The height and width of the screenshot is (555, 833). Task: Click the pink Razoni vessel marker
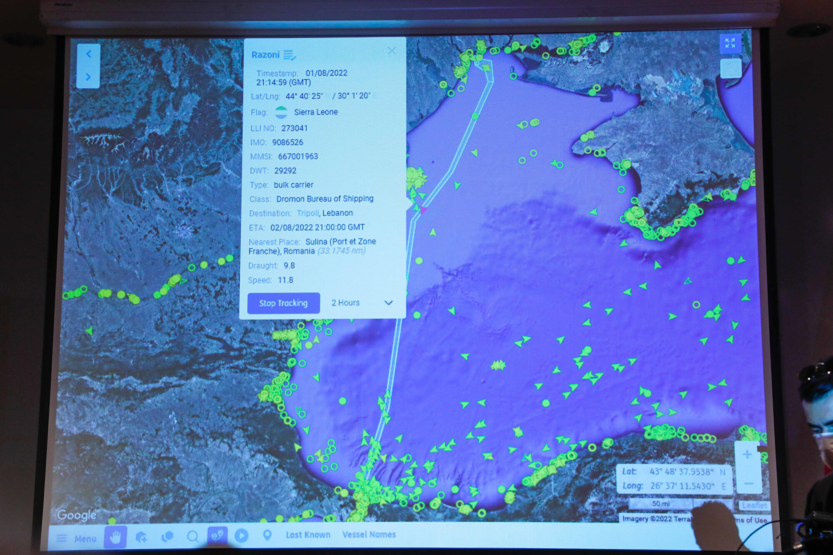[x=423, y=210]
